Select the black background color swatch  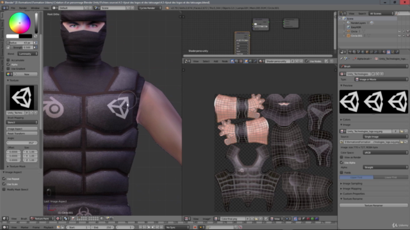[x=26, y=36]
